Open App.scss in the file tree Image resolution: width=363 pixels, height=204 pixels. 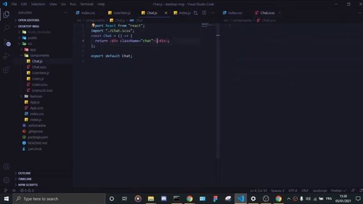click(x=36, y=108)
